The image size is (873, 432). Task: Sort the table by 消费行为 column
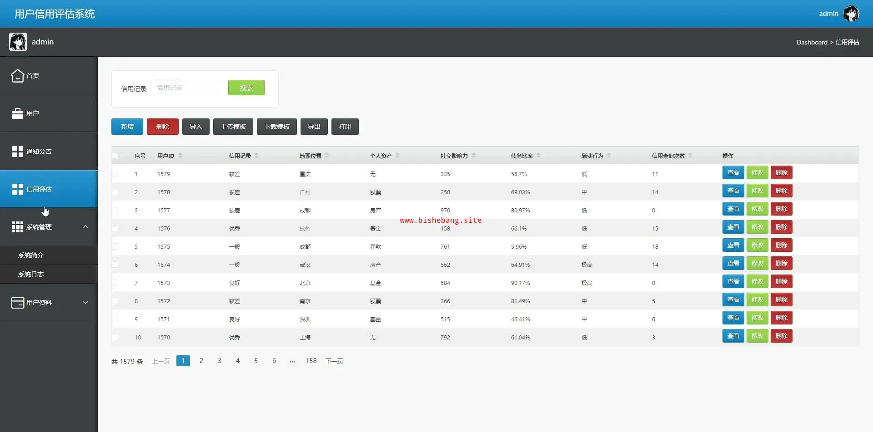(x=609, y=156)
